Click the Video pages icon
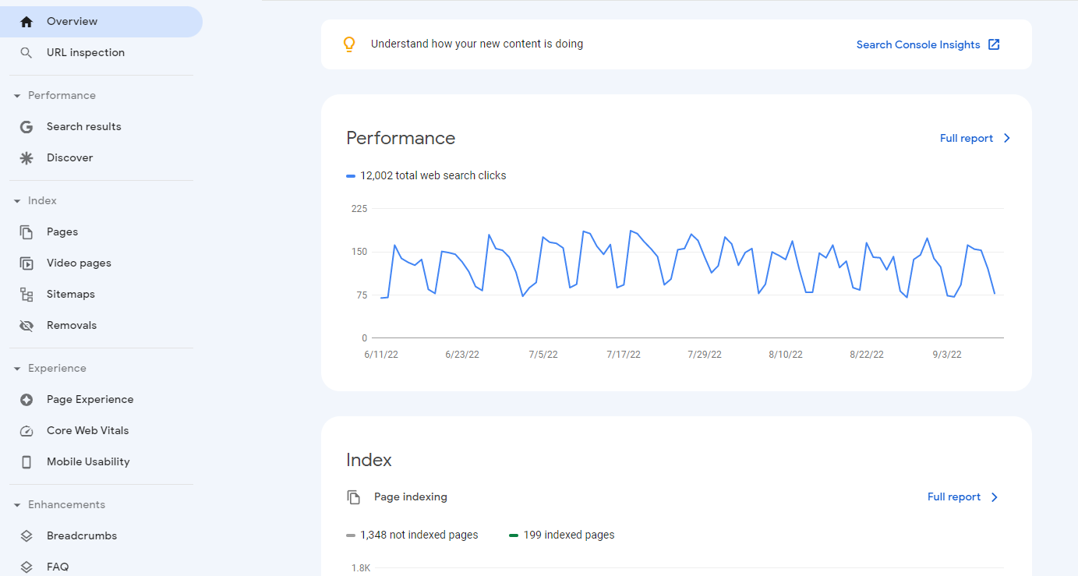Viewport: 1078px width, 576px height. point(27,263)
